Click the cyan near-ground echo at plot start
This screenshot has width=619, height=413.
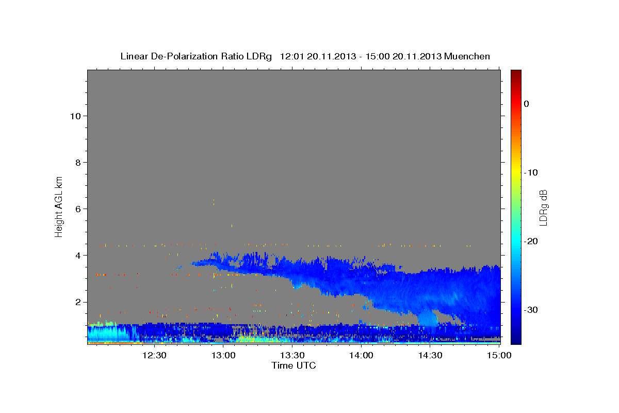[x=108, y=333]
